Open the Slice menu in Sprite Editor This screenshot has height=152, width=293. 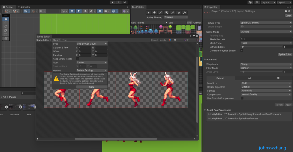(56, 40)
